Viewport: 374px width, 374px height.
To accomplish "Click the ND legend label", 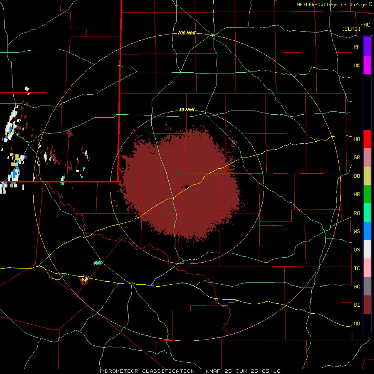I will [x=357, y=324].
